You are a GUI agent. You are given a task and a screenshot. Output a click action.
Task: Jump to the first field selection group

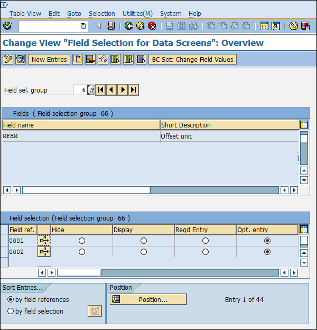coord(101,90)
